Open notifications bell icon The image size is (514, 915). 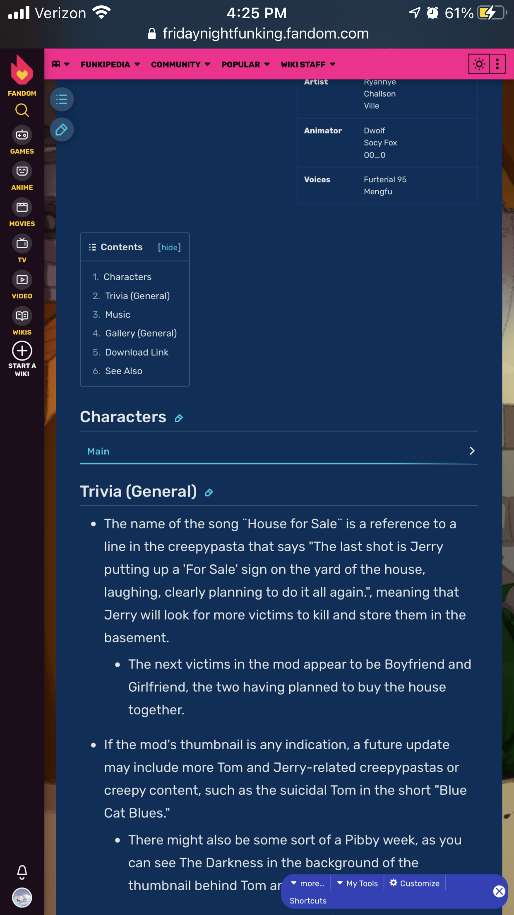pyautogui.click(x=22, y=872)
